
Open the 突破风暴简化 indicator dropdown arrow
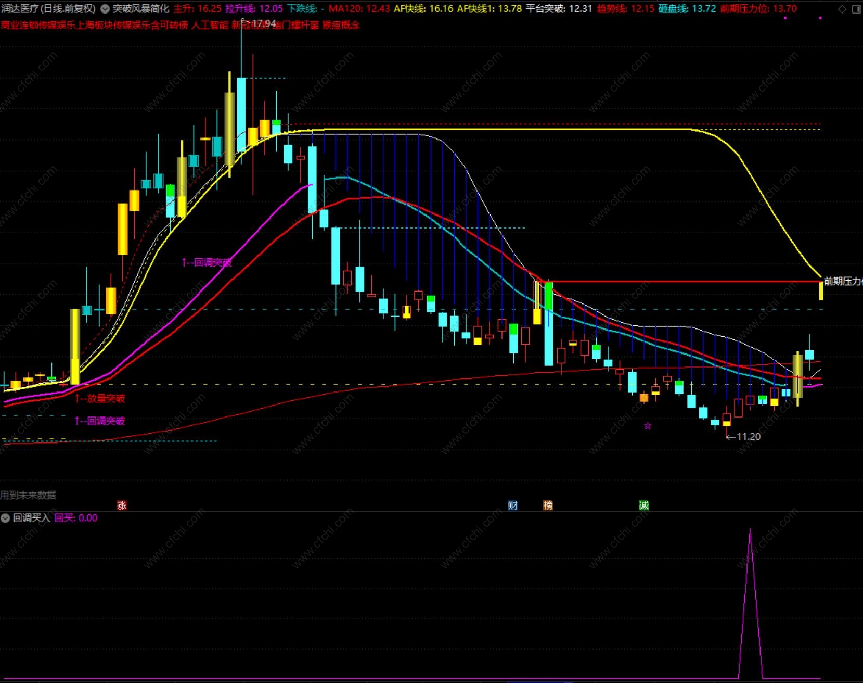pyautogui.click(x=105, y=9)
